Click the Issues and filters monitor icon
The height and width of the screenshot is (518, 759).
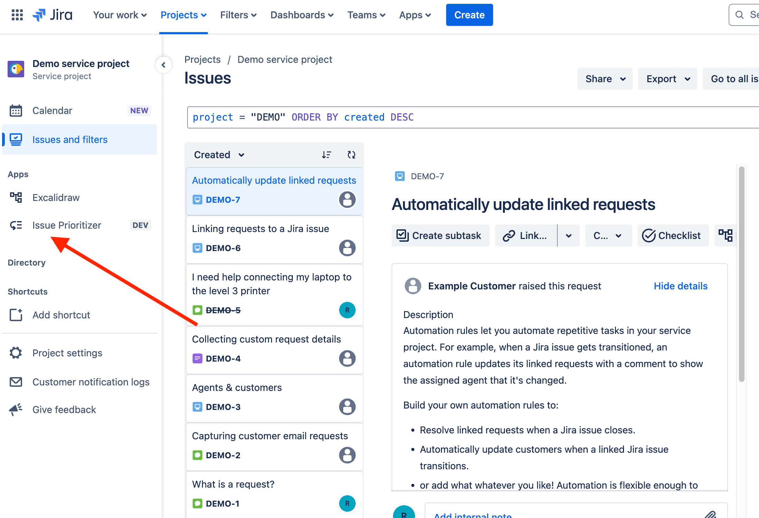16,140
